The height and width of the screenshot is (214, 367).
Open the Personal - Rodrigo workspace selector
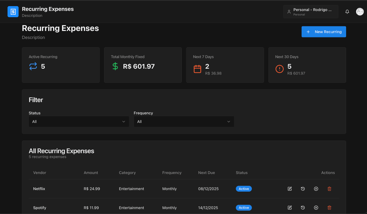[310, 11]
